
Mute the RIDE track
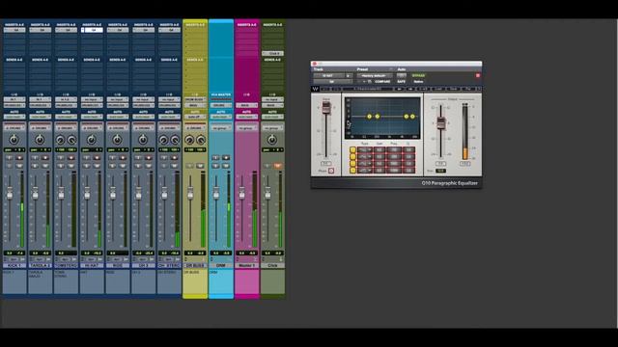123,166
